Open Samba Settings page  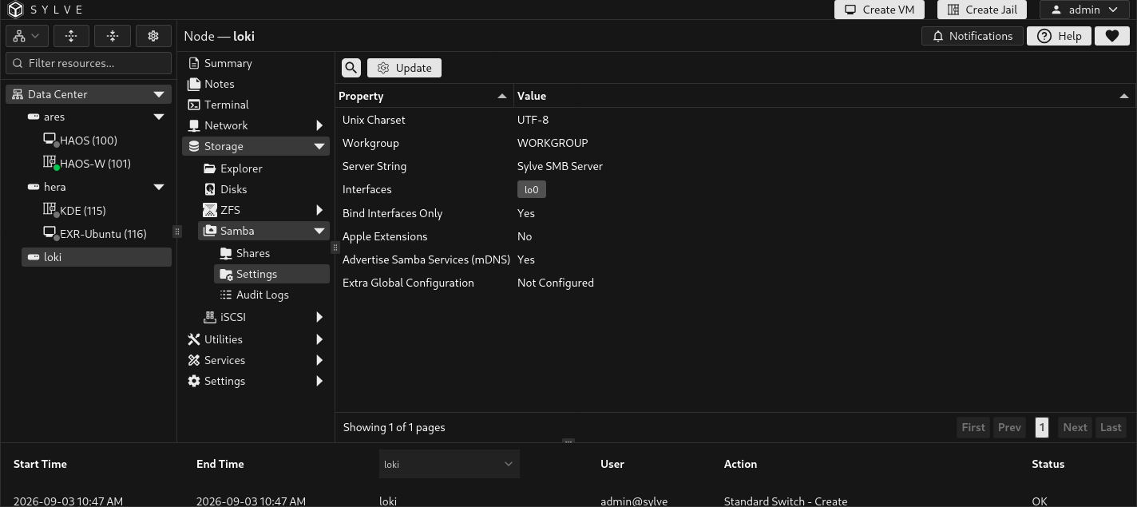pyautogui.click(x=271, y=274)
